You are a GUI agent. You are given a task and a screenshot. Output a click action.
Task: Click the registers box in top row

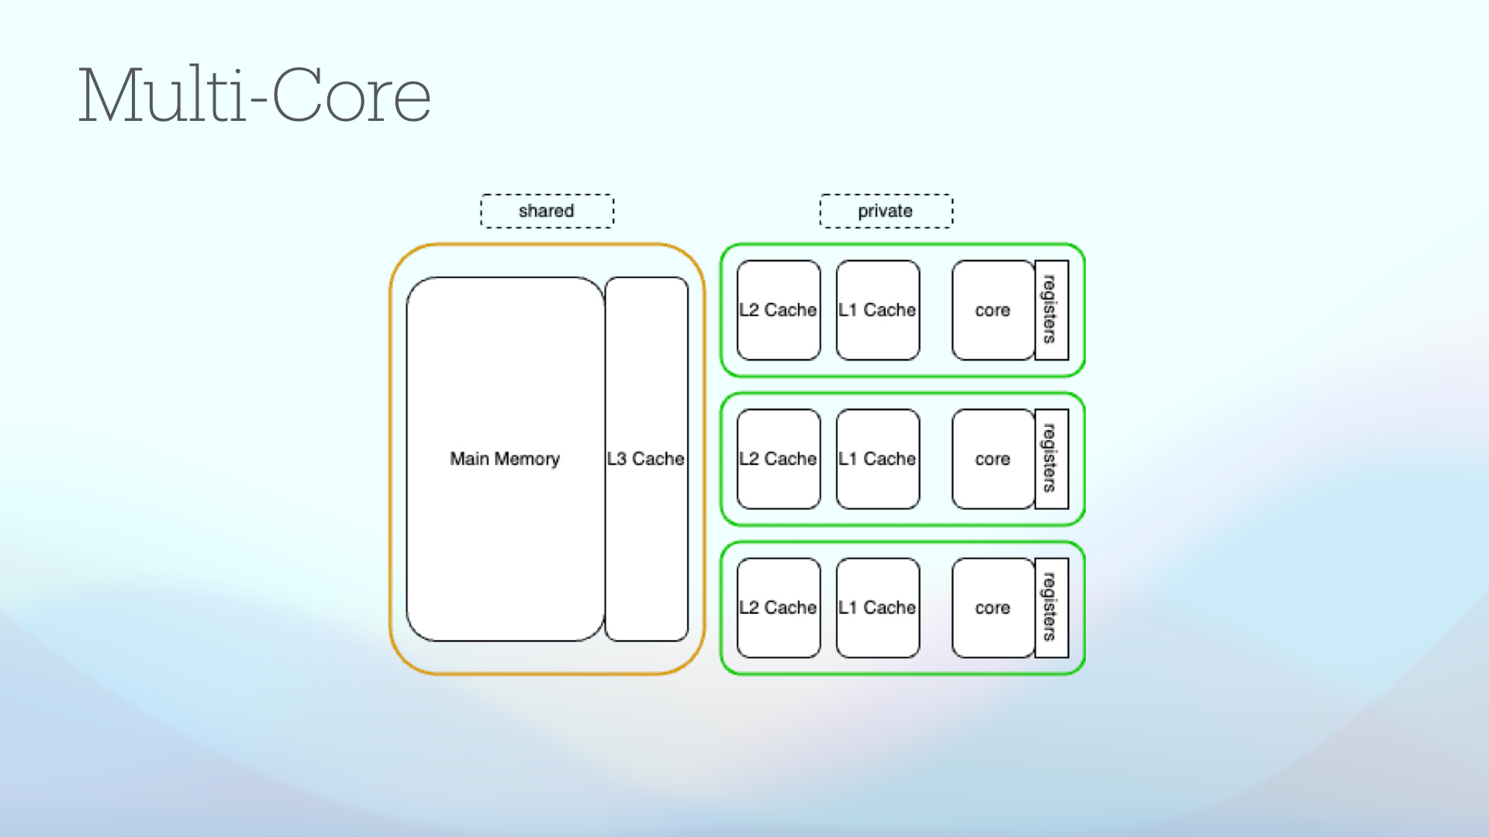(x=1051, y=310)
